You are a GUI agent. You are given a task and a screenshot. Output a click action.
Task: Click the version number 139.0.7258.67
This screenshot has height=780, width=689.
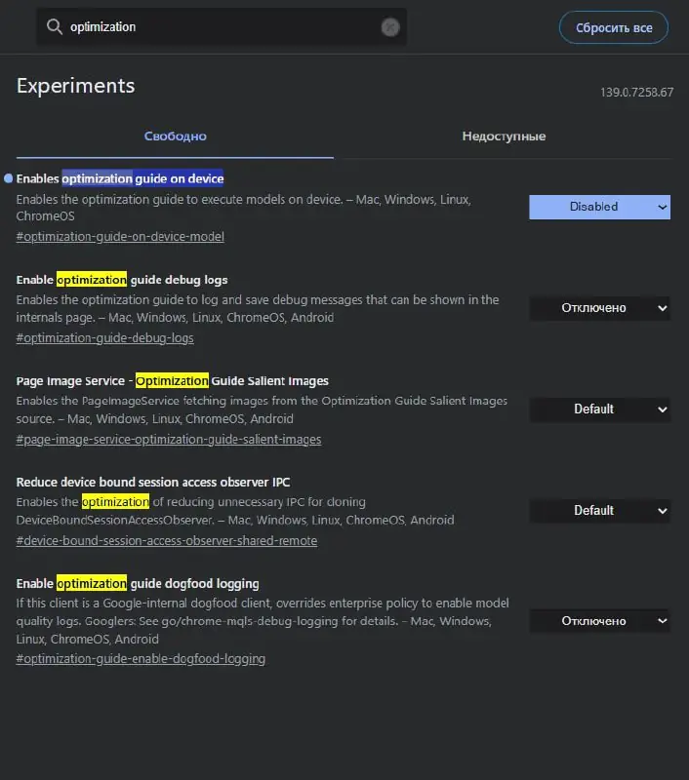pyautogui.click(x=636, y=93)
